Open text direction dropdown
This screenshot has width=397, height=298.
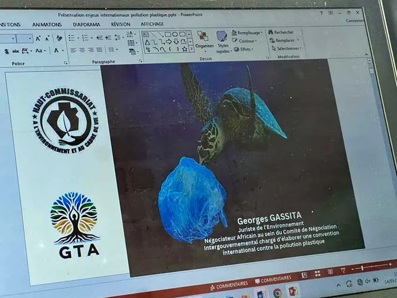tap(131, 34)
